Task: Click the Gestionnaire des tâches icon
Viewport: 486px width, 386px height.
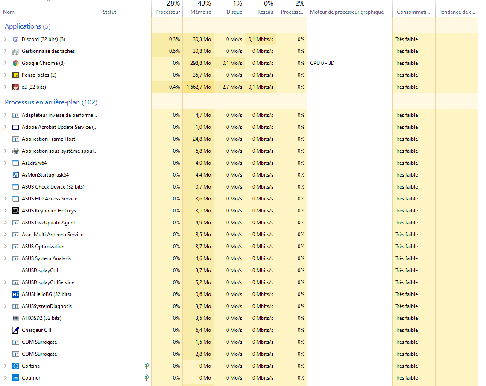Action: (x=16, y=51)
